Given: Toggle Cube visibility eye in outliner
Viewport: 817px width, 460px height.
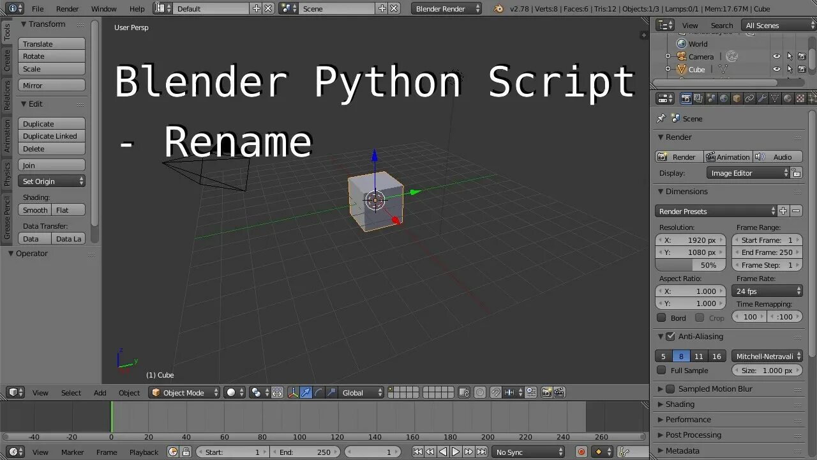Looking at the screenshot, I should [x=777, y=69].
